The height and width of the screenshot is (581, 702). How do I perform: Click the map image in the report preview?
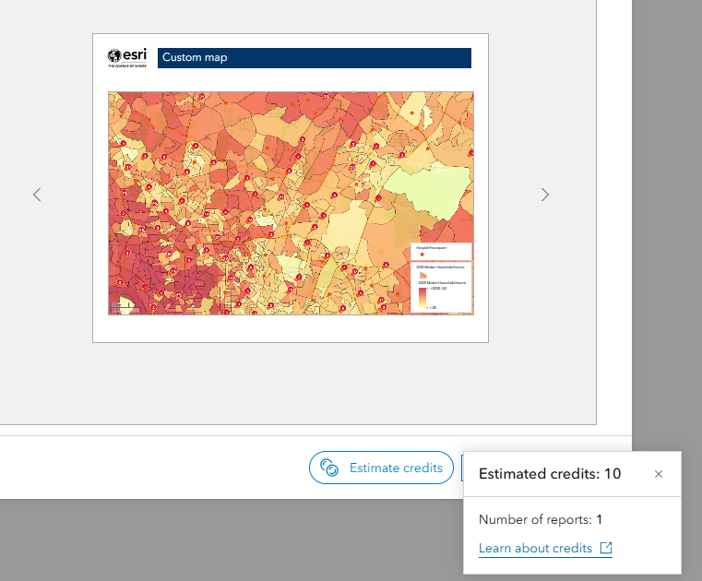[x=291, y=203]
